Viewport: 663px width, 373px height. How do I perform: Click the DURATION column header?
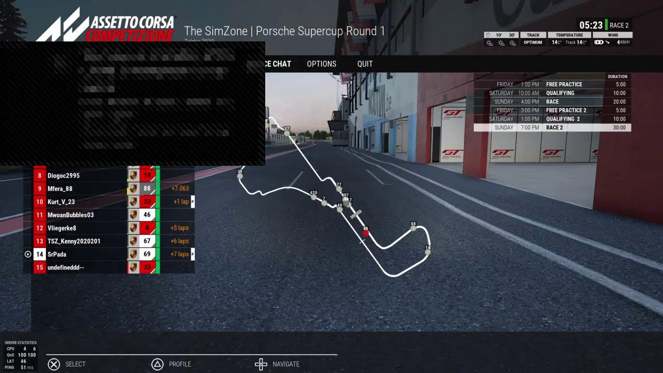[x=617, y=77]
